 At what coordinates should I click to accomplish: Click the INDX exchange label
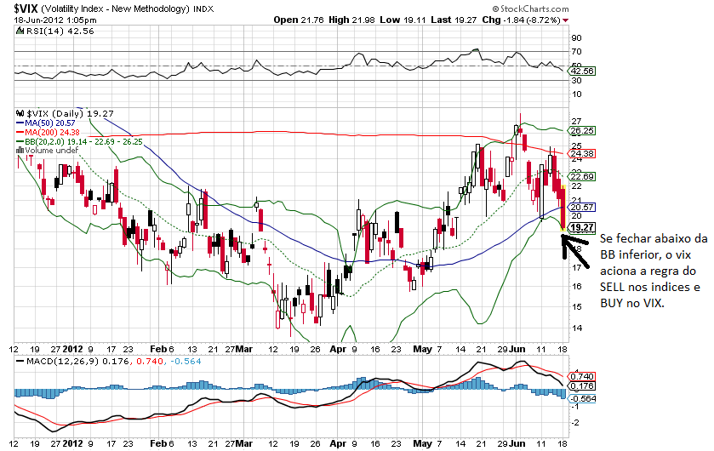(203, 9)
